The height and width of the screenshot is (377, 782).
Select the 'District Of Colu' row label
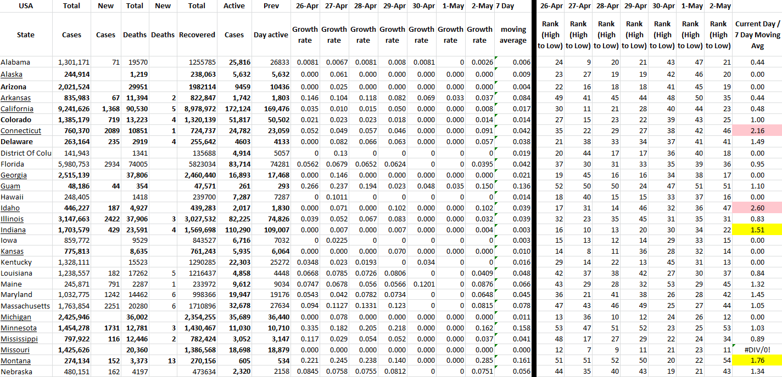26,153
